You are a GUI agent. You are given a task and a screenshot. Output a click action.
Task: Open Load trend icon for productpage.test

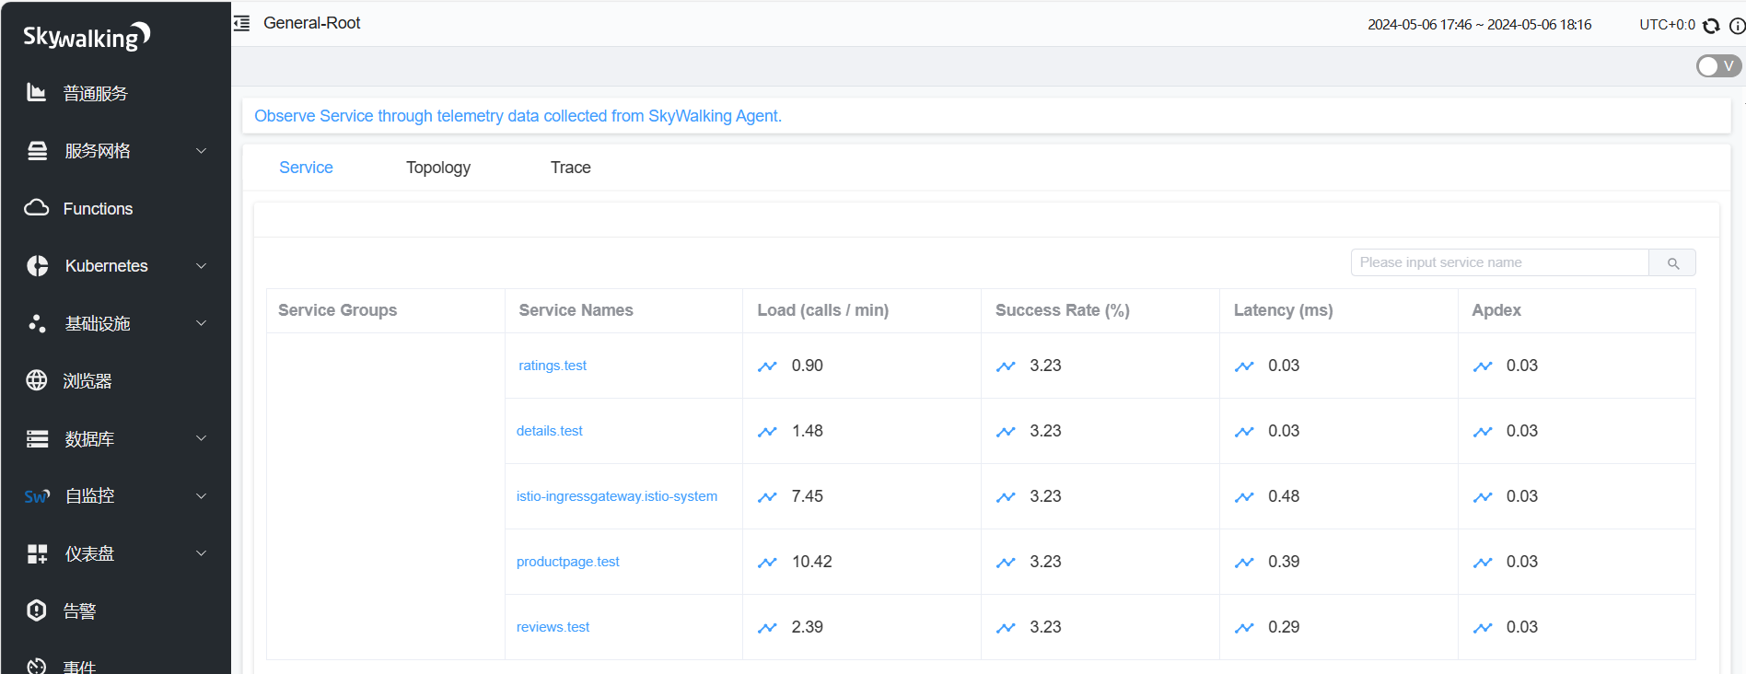coord(767,563)
